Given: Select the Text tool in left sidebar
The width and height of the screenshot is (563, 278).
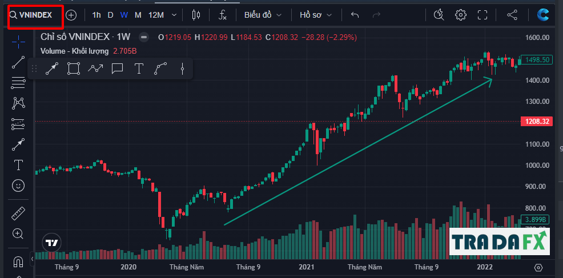Looking at the screenshot, I should click(x=18, y=165).
